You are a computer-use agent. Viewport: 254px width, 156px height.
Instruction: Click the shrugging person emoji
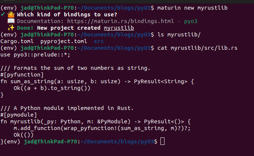(10, 14)
